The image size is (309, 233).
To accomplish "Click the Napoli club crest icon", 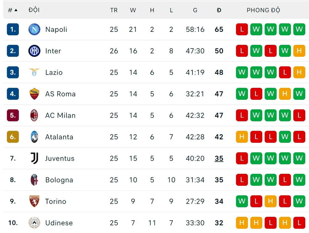I will point(34,29).
